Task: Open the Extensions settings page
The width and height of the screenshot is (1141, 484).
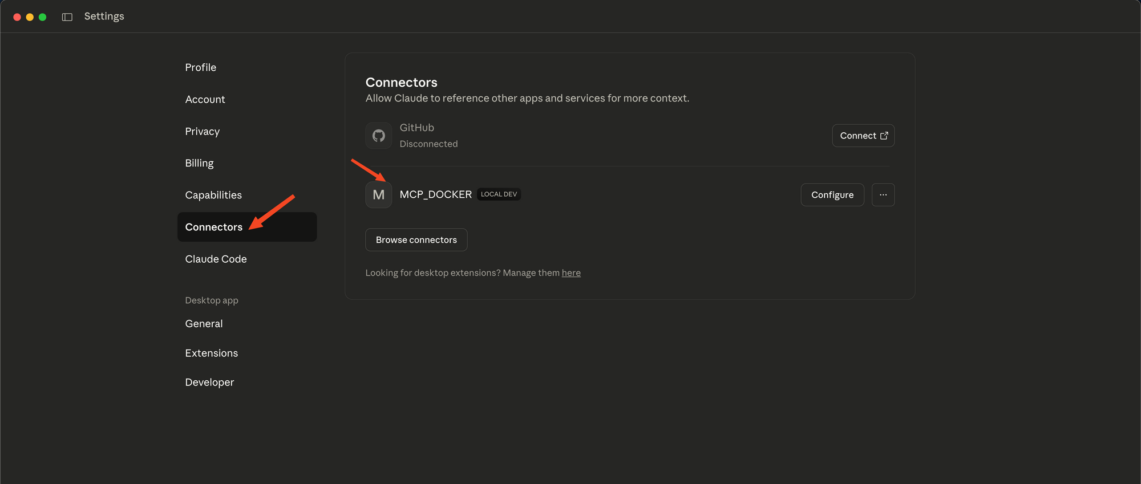Action: [x=211, y=353]
